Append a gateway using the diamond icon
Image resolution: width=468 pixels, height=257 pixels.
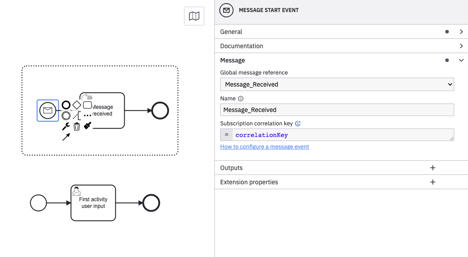coord(77,104)
